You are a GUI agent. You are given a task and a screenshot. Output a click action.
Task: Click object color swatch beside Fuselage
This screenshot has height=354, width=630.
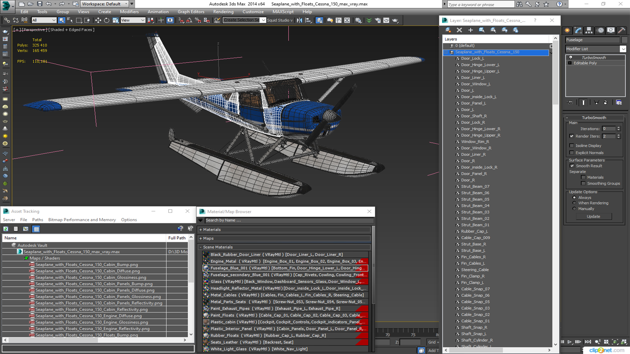coord(624,40)
